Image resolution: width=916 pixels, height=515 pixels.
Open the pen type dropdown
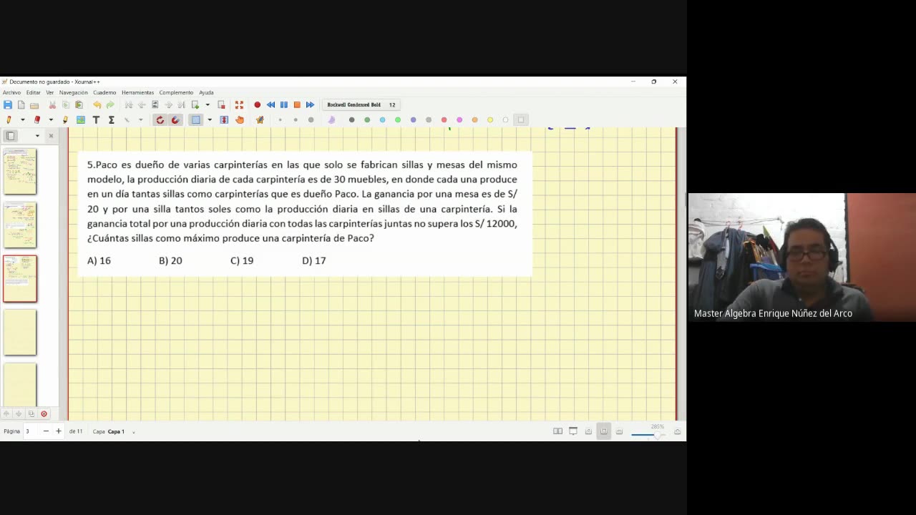[x=22, y=120]
